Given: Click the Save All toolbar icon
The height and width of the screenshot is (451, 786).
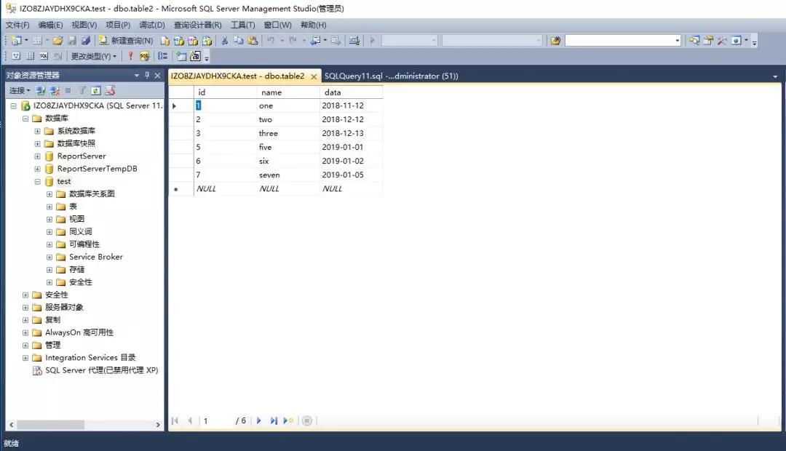Looking at the screenshot, I should (86, 41).
